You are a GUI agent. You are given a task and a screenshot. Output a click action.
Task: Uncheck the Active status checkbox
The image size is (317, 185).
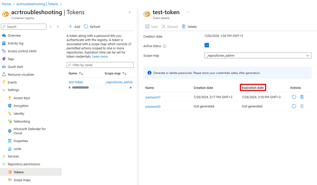click(207, 46)
